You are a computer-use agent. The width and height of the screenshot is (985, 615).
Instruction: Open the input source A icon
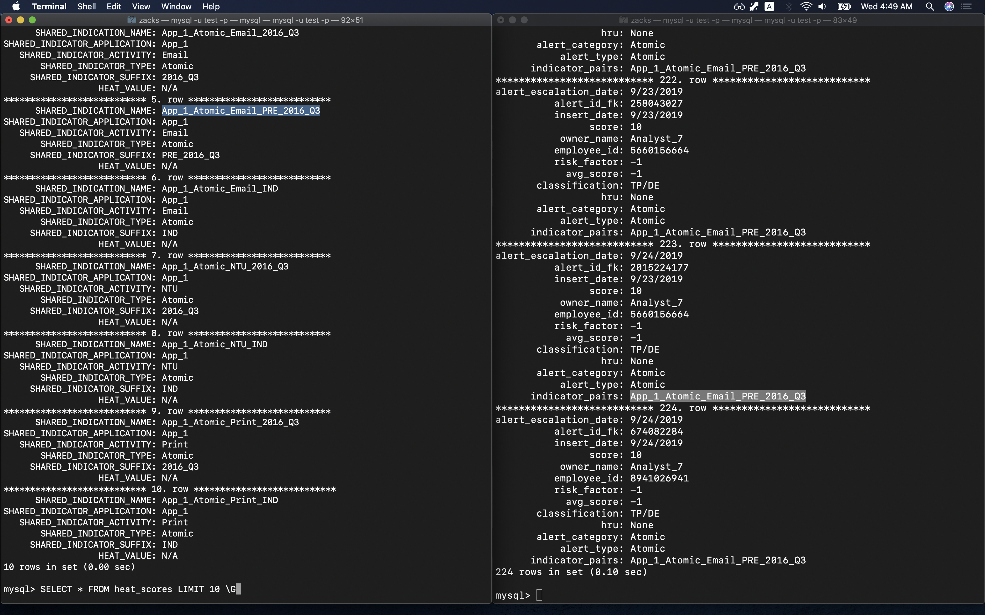(769, 6)
